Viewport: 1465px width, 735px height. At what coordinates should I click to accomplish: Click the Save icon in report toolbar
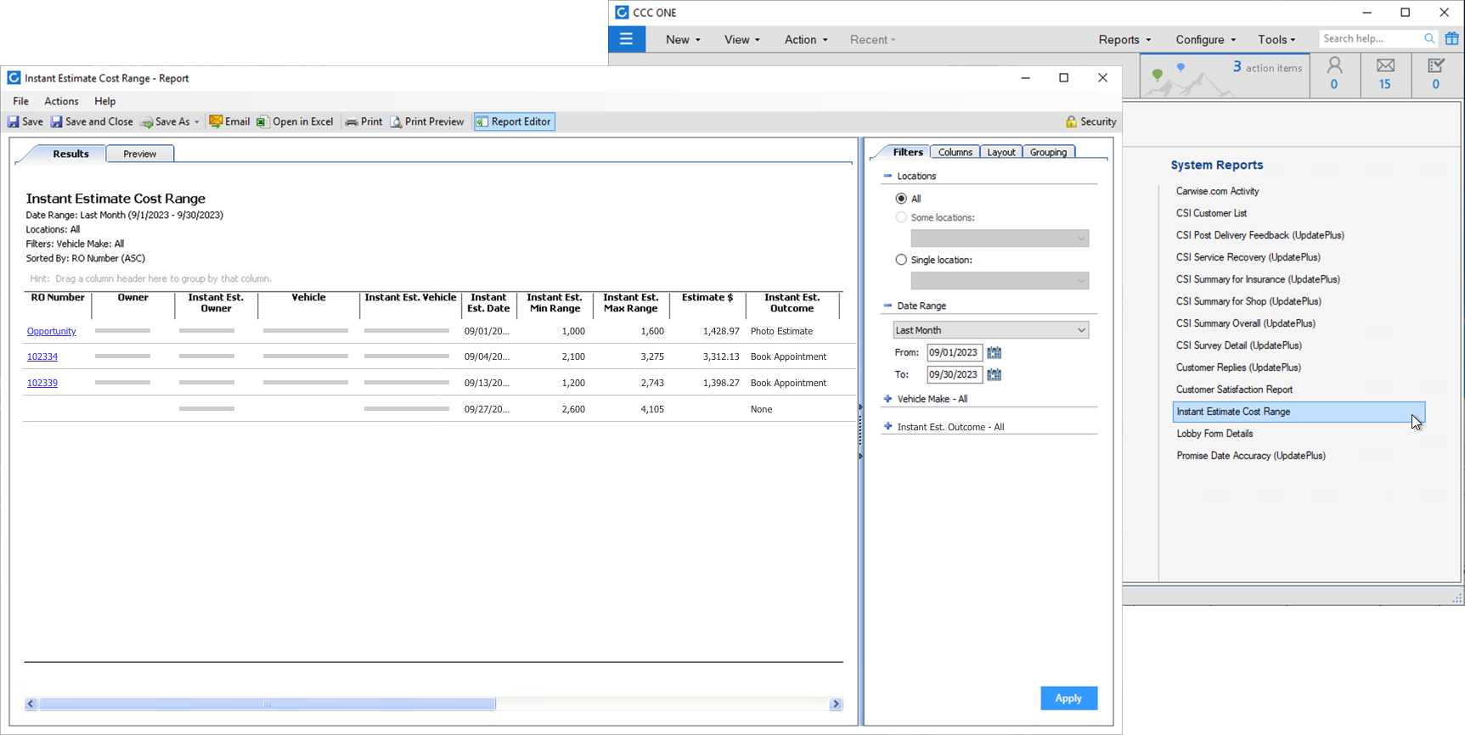(14, 122)
